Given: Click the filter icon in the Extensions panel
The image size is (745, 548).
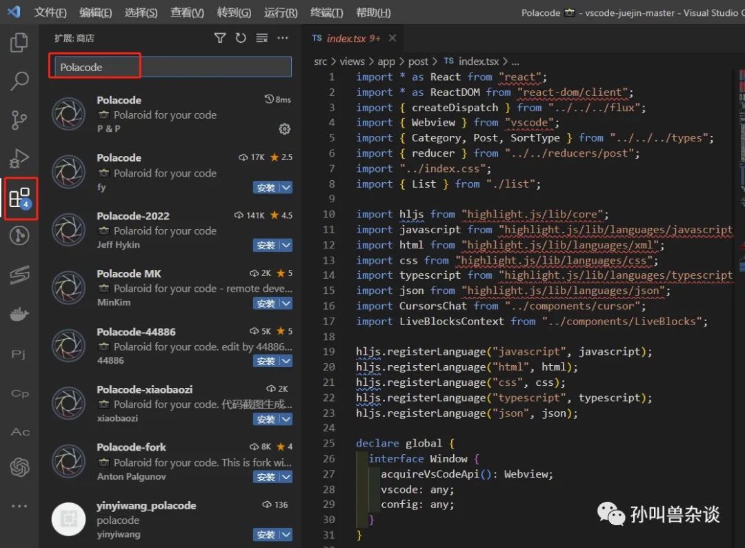Looking at the screenshot, I should [219, 38].
